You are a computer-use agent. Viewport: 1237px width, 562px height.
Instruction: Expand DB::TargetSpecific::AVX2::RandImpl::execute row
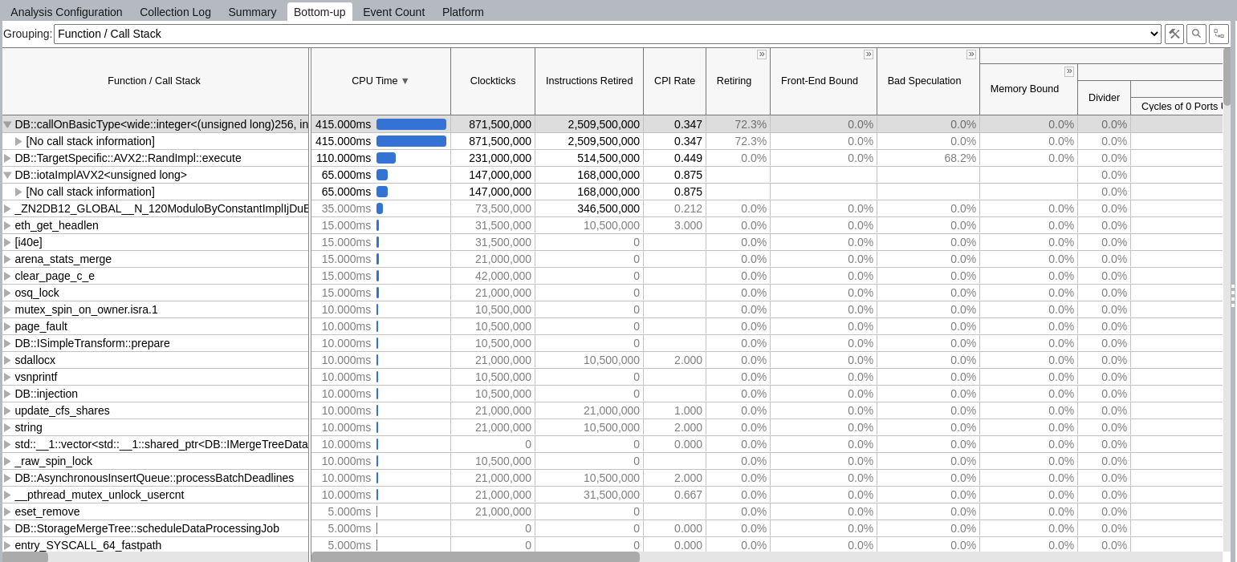8,159
